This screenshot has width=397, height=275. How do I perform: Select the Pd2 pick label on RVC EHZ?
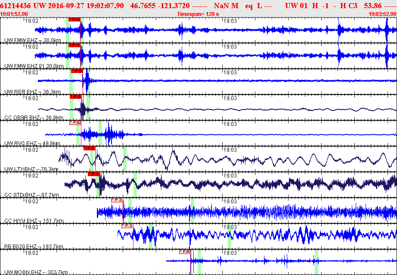pyautogui.click(x=75, y=122)
